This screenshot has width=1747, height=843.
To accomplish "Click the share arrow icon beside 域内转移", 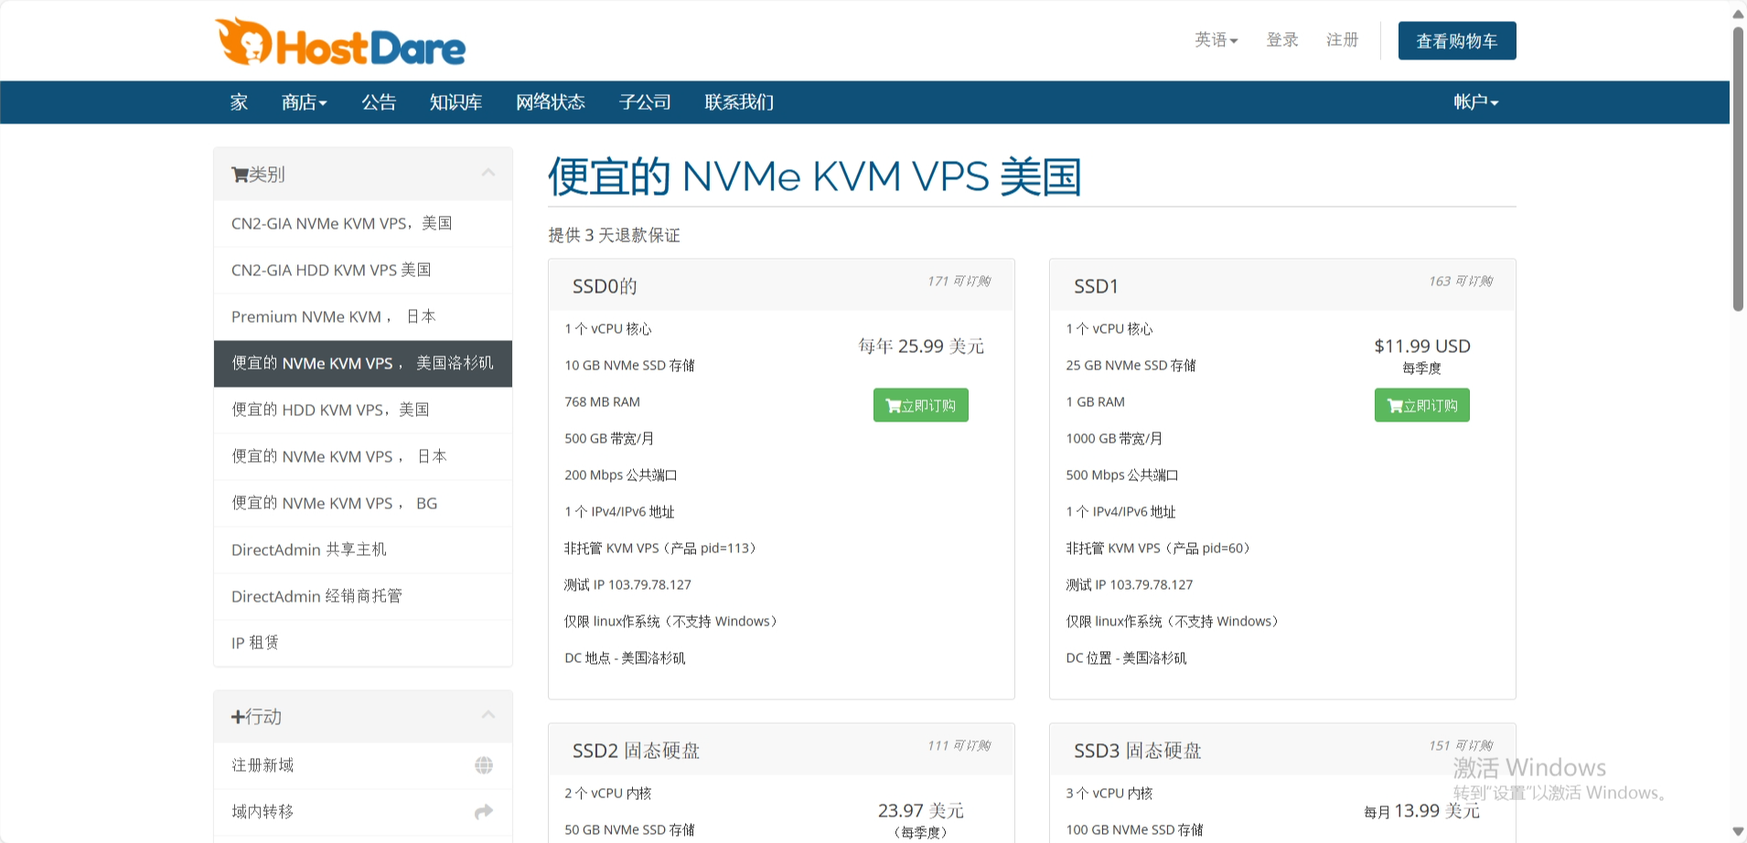I will [484, 812].
